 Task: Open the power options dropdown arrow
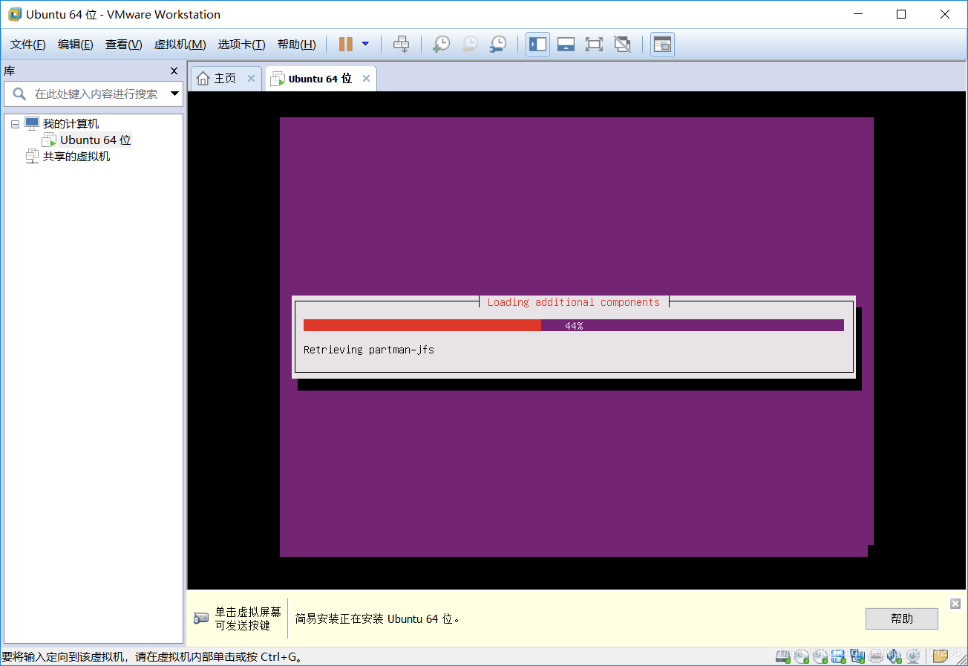tap(365, 45)
